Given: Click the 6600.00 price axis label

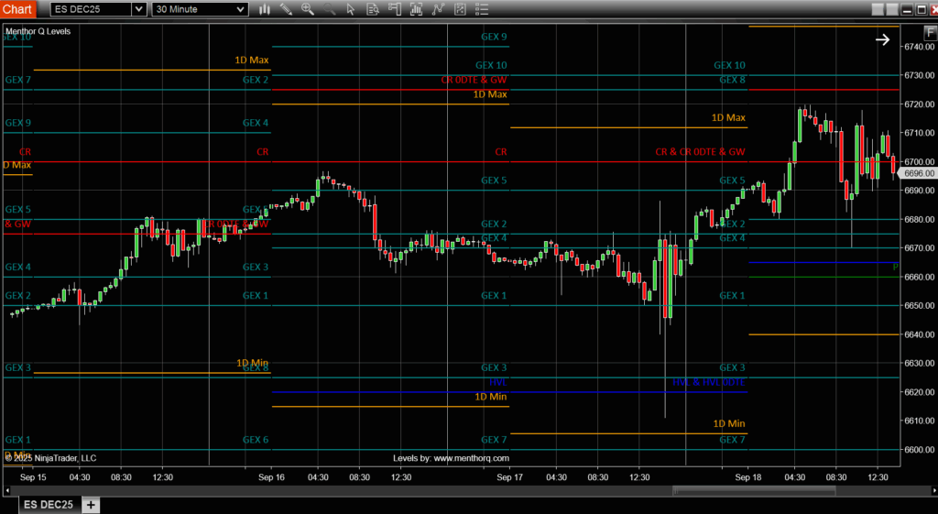Looking at the screenshot, I should (920, 449).
